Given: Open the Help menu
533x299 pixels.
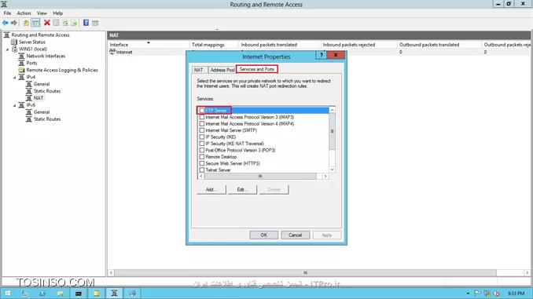Looking at the screenshot, I should 58,13.
